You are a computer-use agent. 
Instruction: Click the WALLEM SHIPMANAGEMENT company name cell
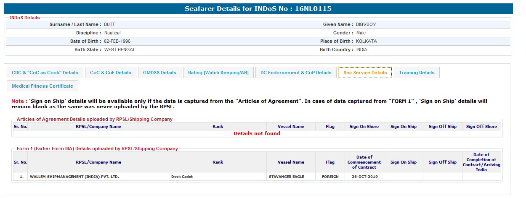point(74,177)
